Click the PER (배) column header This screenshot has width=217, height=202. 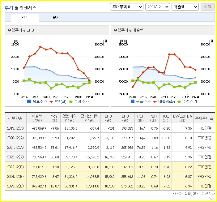[141, 118]
